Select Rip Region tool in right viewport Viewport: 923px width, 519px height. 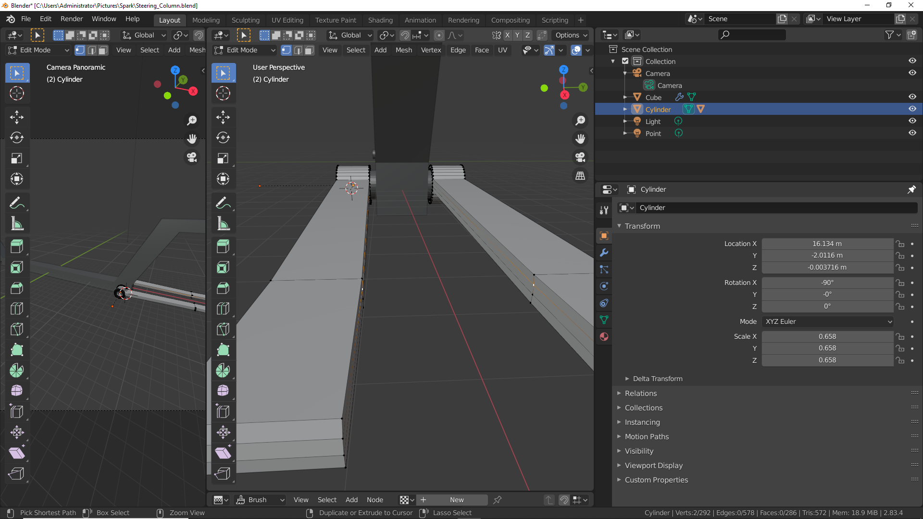[x=223, y=473]
